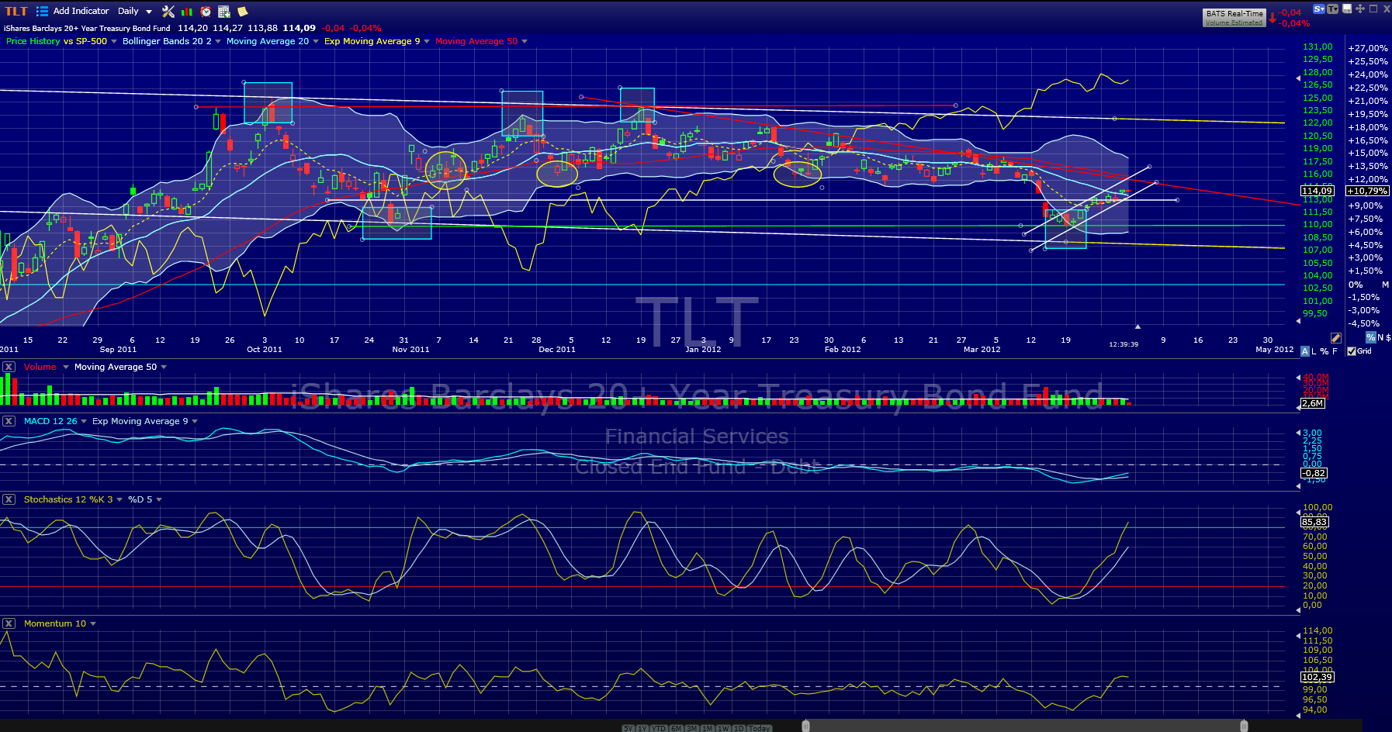Open the gray T dropdown icon
The height and width of the screenshot is (732, 1392).
(x=1332, y=9)
